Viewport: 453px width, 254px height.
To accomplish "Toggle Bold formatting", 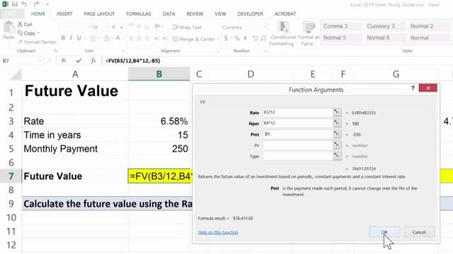I will pyautogui.click(x=63, y=38).
